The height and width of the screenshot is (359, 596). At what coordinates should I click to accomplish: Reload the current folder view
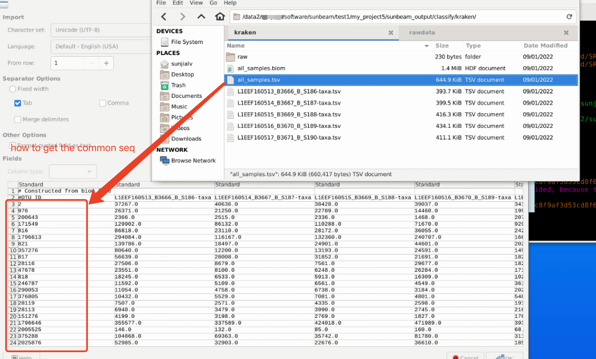click(570, 17)
